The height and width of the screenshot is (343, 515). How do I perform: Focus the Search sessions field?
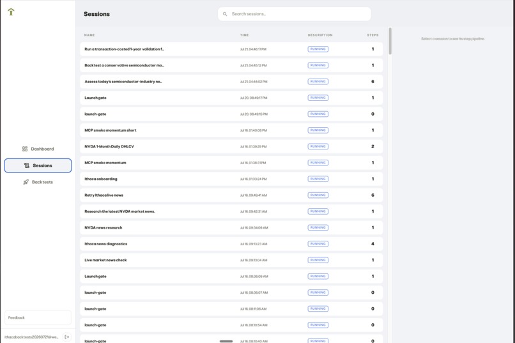coord(295,14)
